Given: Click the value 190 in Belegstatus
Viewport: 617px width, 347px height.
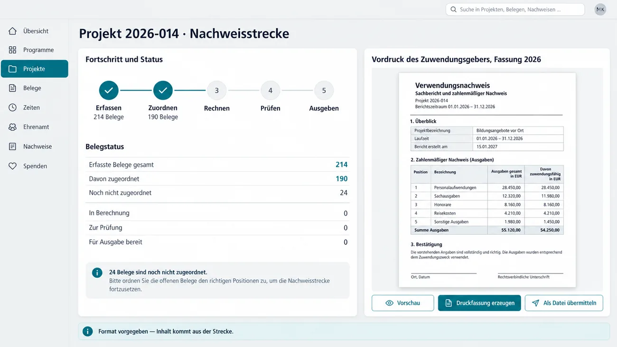Looking at the screenshot, I should [341, 179].
